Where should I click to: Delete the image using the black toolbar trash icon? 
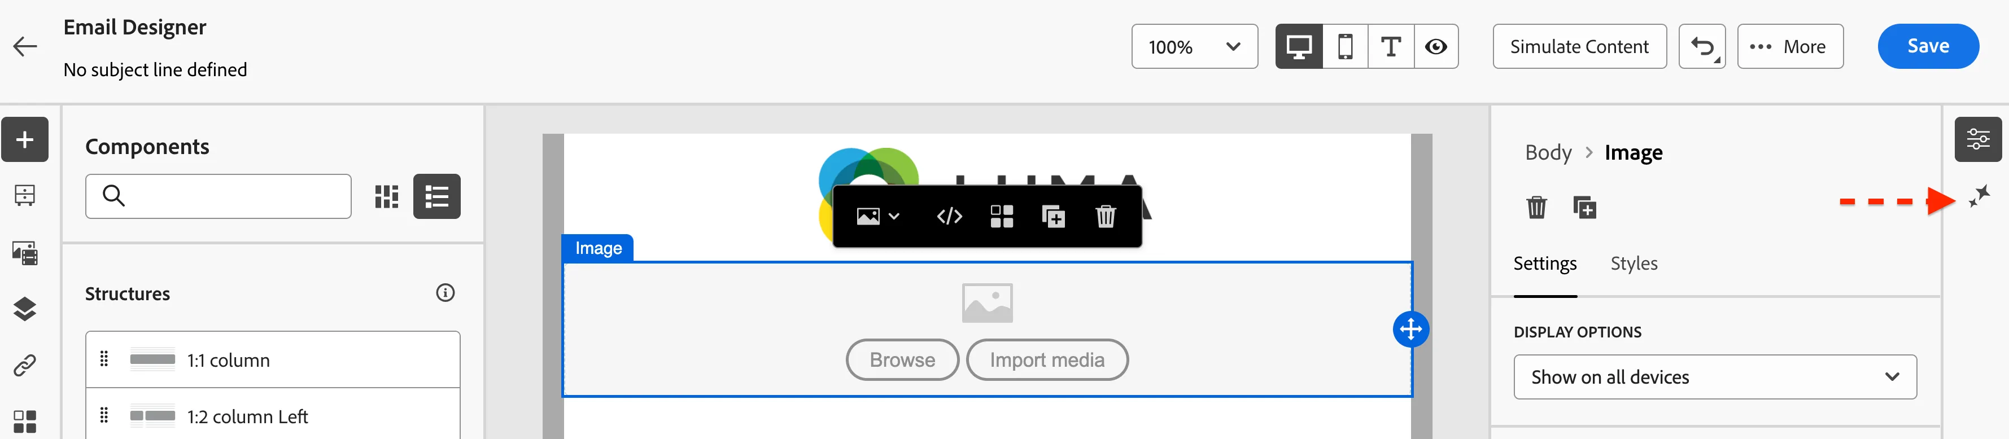tap(1105, 216)
